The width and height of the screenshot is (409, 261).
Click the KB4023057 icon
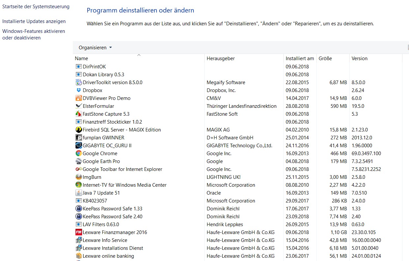coord(78,201)
